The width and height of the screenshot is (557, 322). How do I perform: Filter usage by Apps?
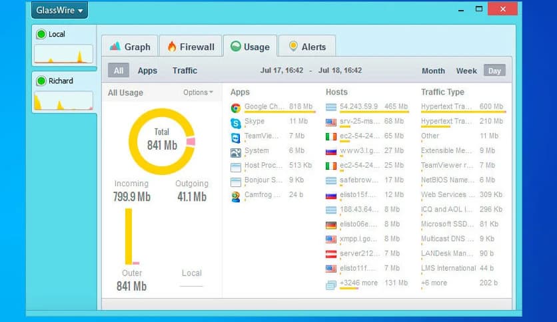(147, 71)
